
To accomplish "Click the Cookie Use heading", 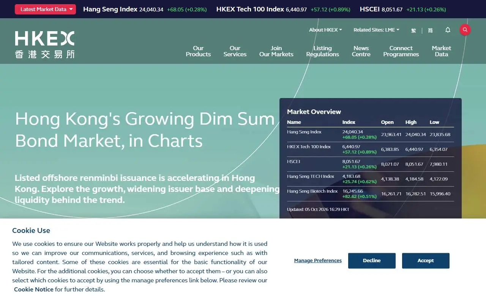I will tap(31, 230).
